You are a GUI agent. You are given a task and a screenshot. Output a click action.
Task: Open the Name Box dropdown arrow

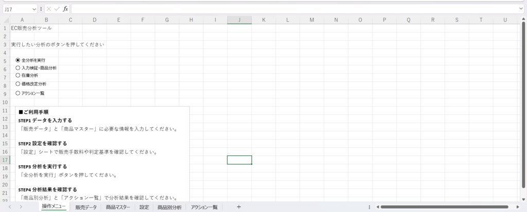[x=34, y=9]
